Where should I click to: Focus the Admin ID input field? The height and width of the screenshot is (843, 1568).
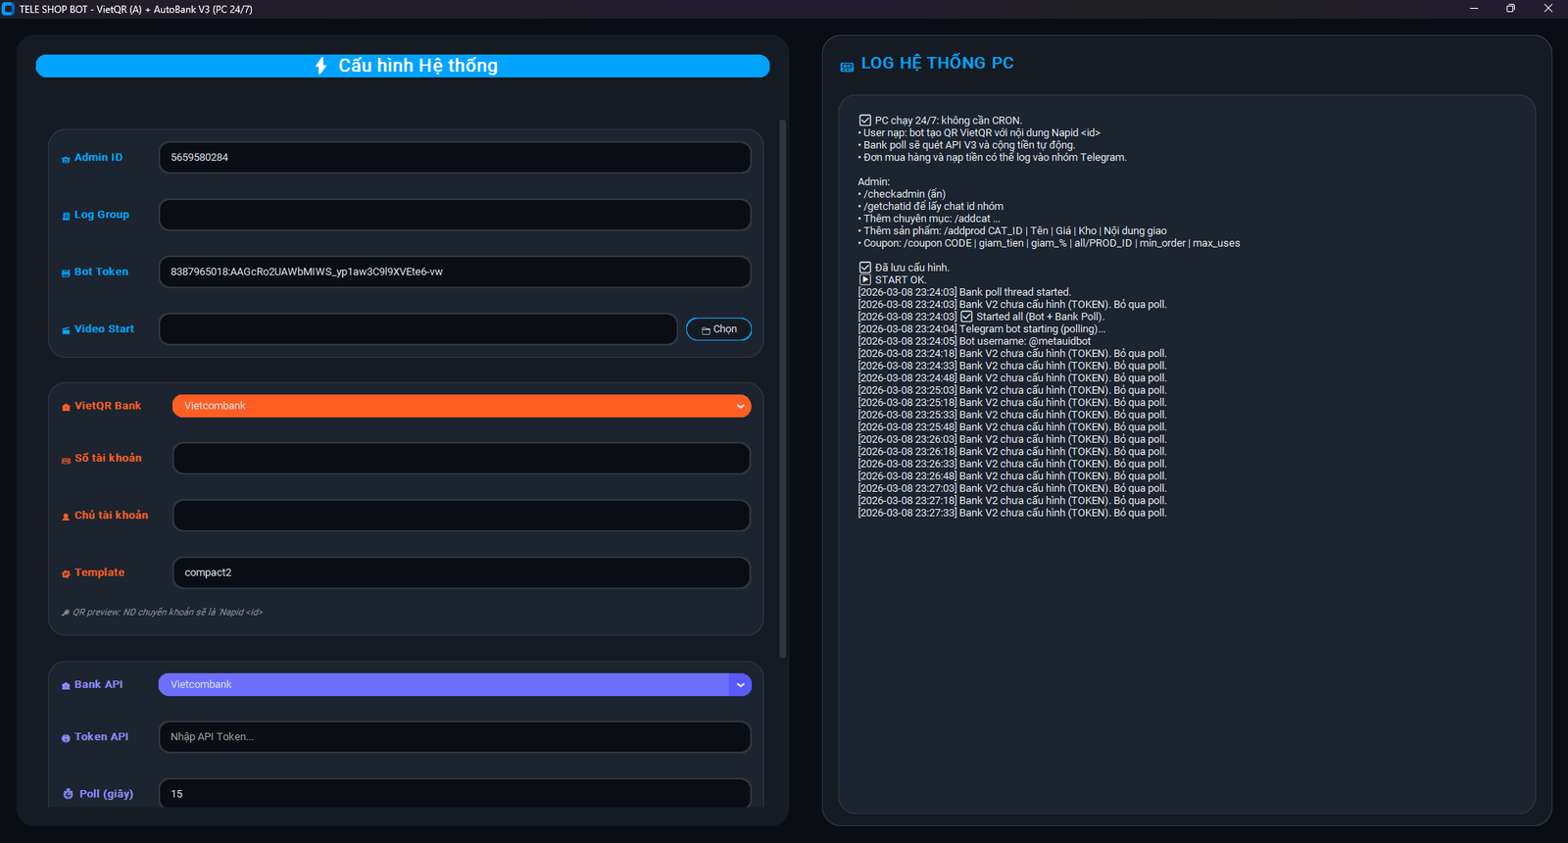click(455, 158)
